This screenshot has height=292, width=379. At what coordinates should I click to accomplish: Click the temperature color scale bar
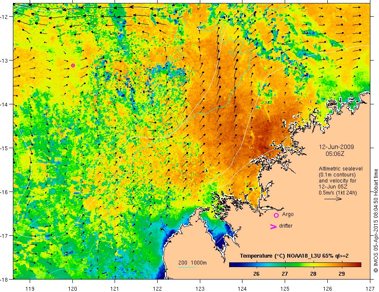[295, 265]
